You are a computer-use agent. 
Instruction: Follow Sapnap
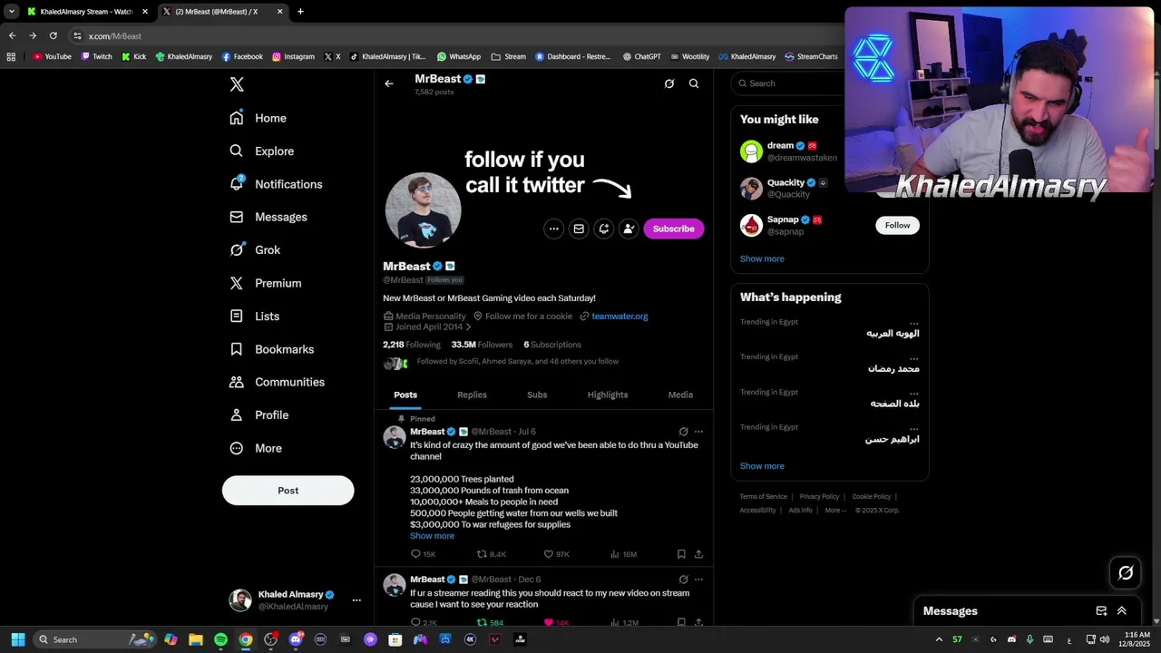click(897, 225)
